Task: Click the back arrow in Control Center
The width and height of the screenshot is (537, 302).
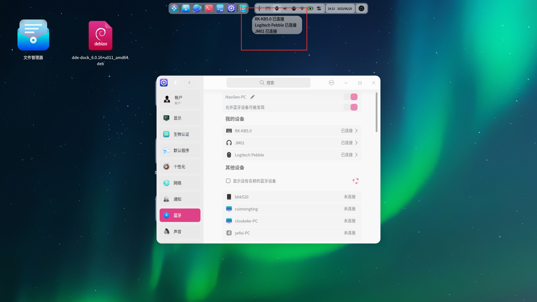Action: 189,83
